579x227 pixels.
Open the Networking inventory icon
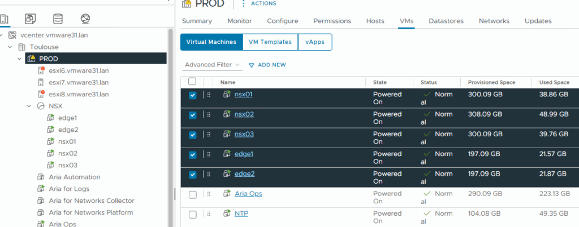(85, 19)
